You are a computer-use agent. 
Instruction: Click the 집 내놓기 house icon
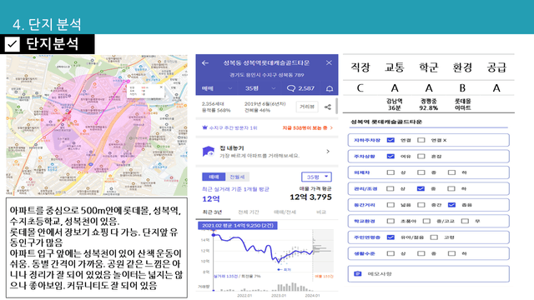(208, 152)
